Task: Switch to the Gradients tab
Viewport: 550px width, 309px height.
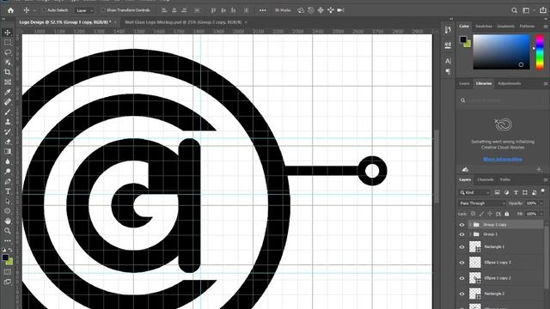Action: click(505, 27)
